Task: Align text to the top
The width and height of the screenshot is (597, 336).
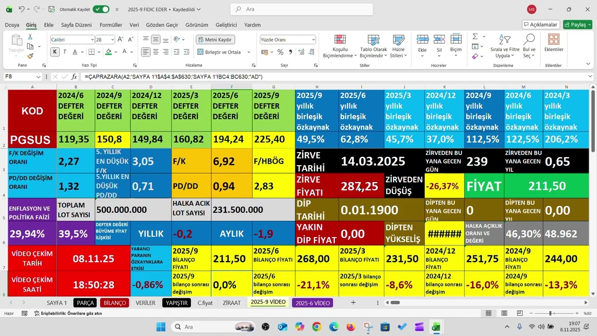Action: (146, 40)
